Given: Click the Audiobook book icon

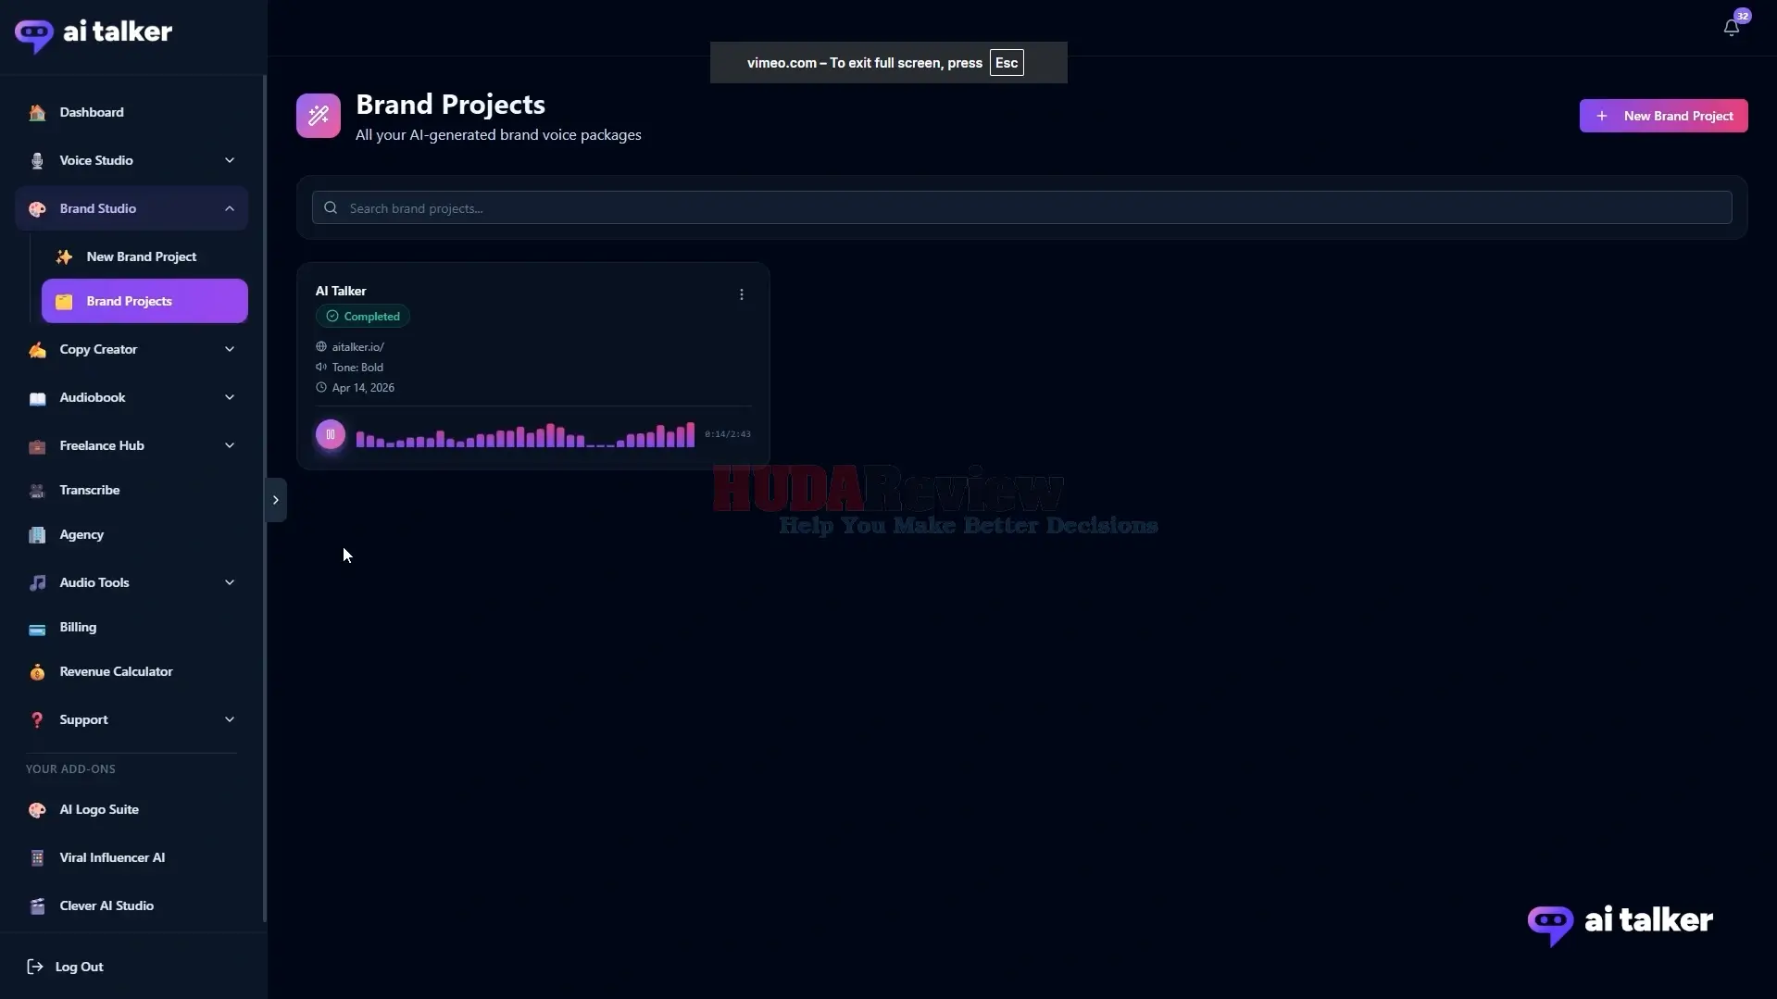Looking at the screenshot, I should point(37,398).
